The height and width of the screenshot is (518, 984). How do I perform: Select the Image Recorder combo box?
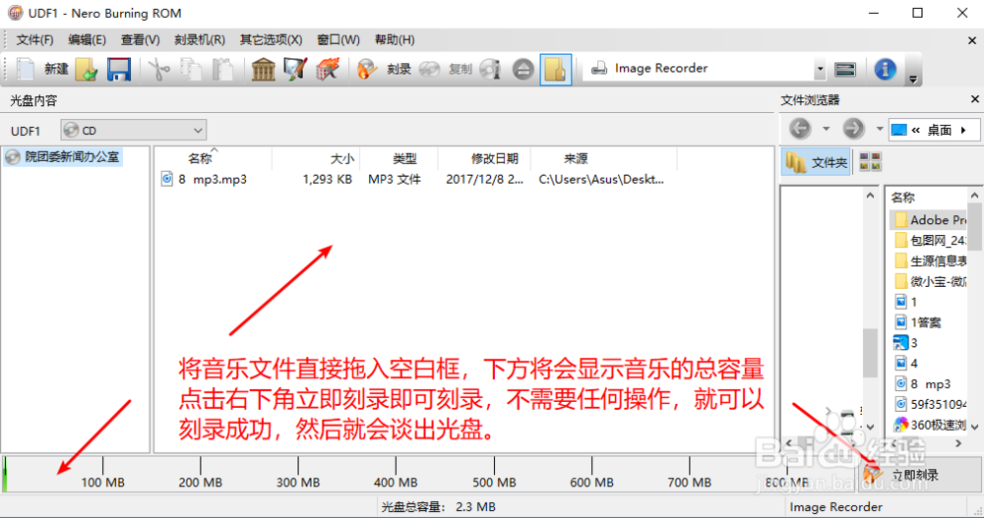click(704, 69)
